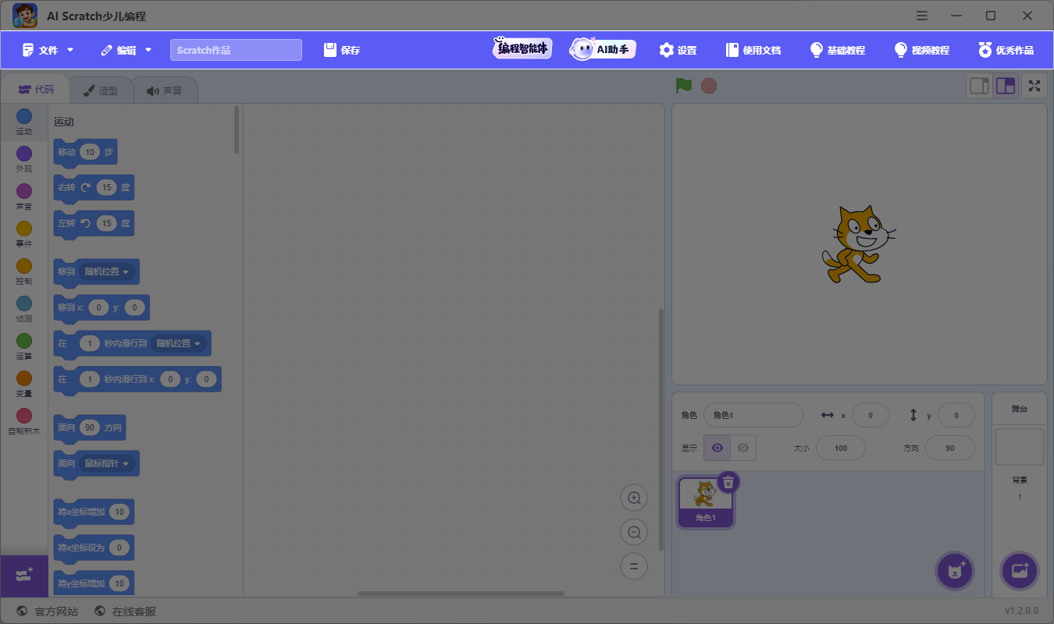Select the My Blocks category circle
The height and width of the screenshot is (624, 1054).
24,416
